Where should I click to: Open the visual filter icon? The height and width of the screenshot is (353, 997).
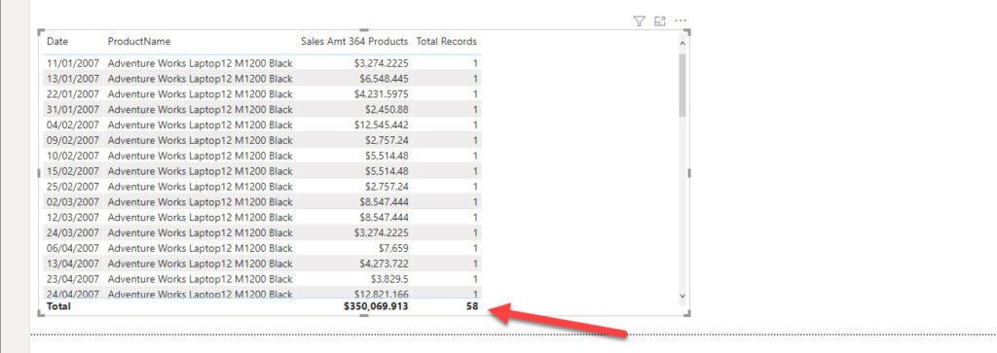click(x=639, y=21)
